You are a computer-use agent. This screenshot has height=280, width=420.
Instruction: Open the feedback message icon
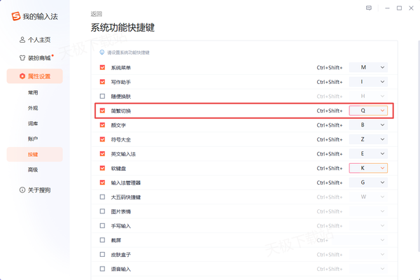tap(369, 8)
